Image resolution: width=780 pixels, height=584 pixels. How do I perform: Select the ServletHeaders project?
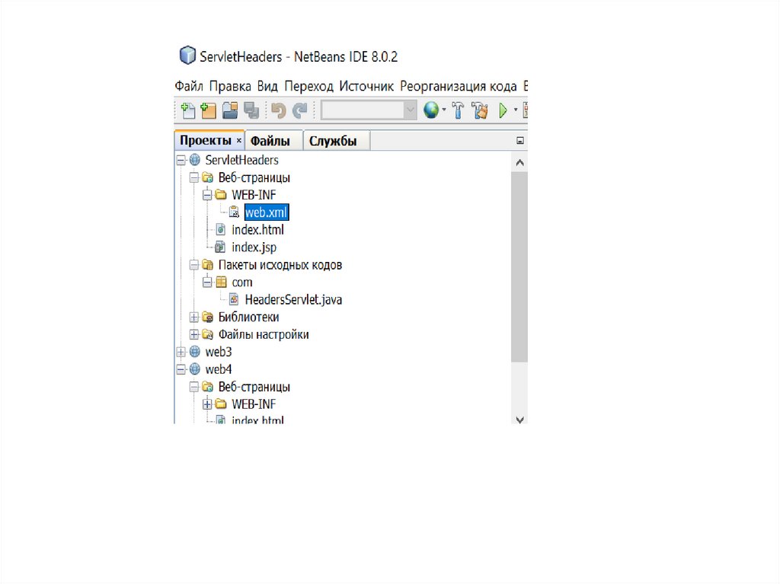coord(241,160)
